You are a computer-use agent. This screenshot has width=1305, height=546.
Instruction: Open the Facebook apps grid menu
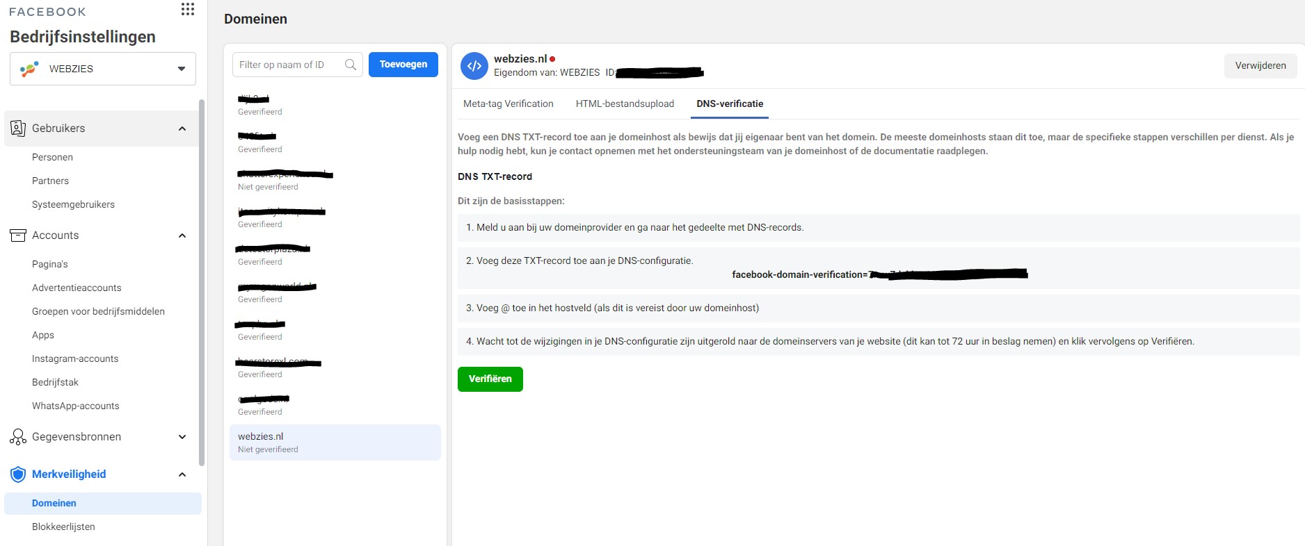click(187, 9)
